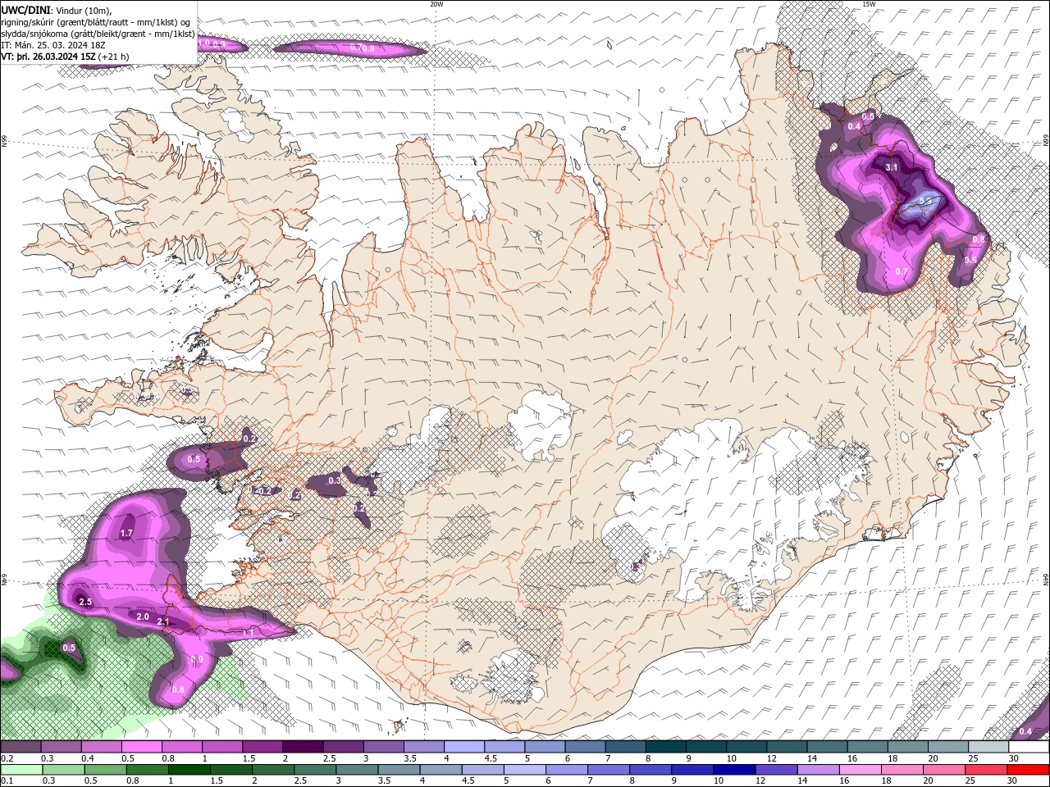1050x787 pixels.
Task: Select the bright red swatch after 30 in the lower legend
Action: point(1029,770)
